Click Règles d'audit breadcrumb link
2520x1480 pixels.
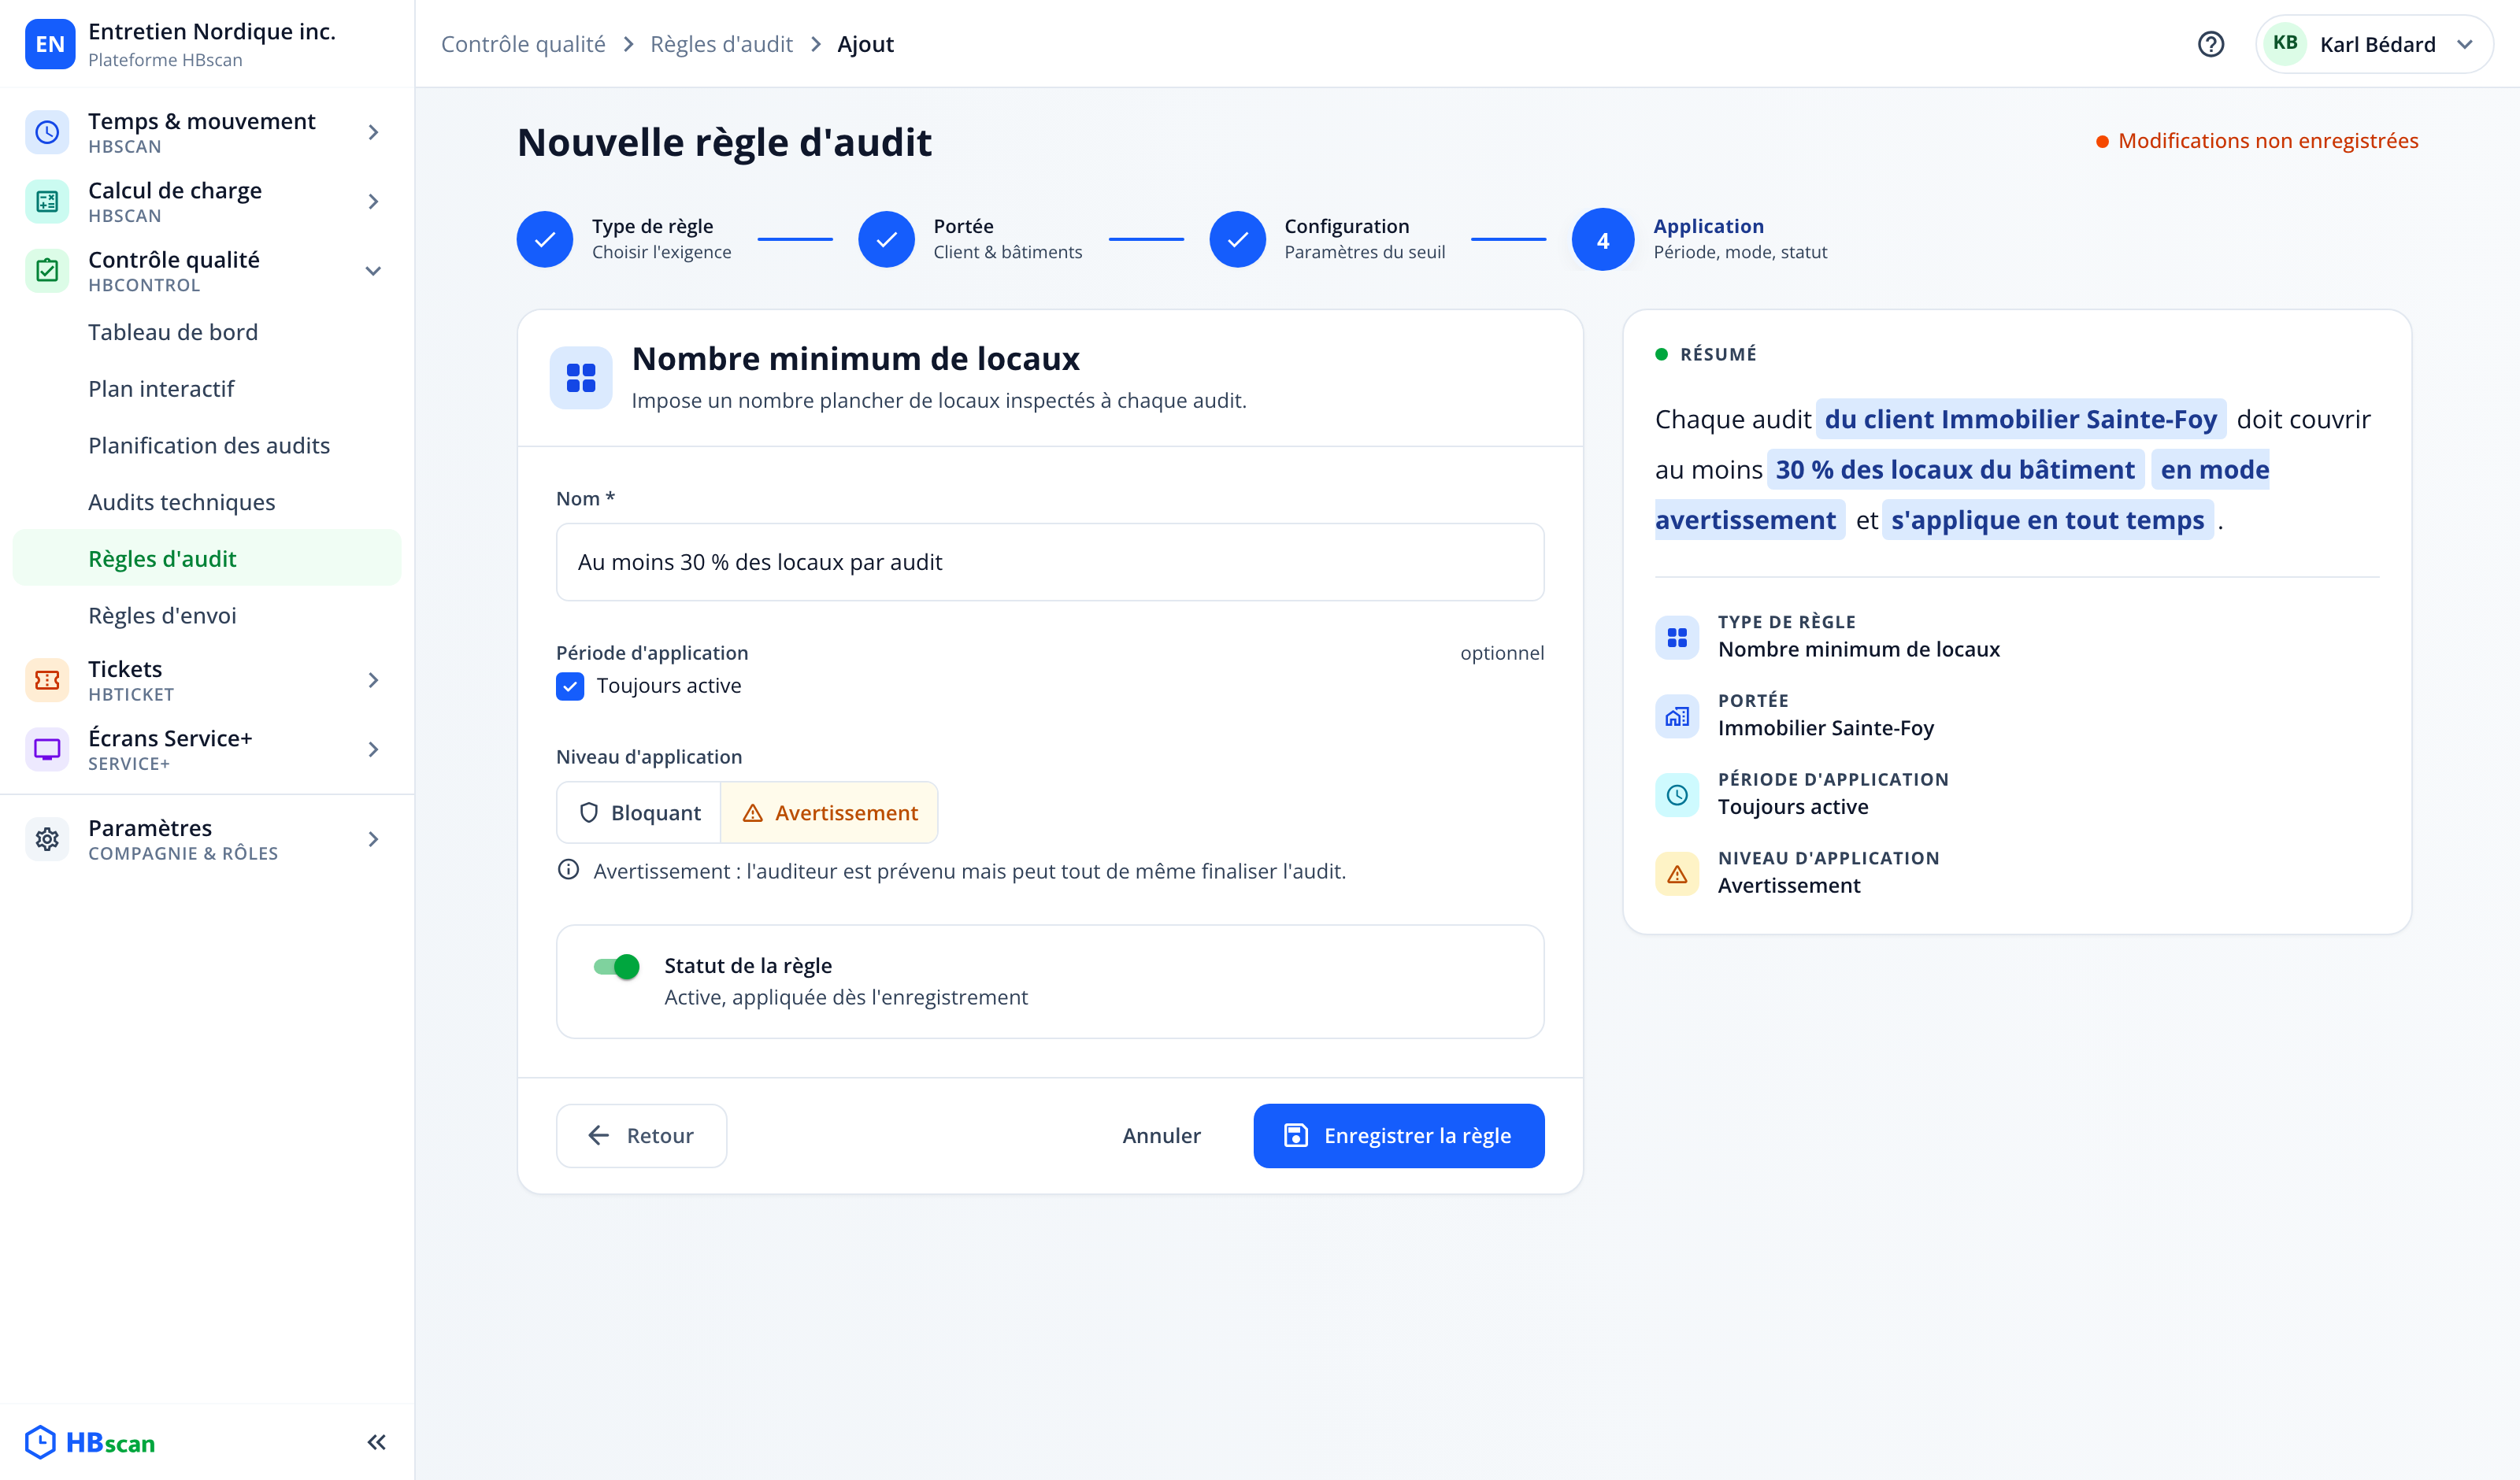click(x=720, y=44)
